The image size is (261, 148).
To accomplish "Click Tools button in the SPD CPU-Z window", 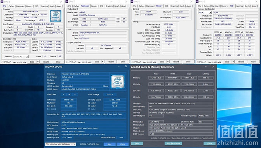I will 227,62.
